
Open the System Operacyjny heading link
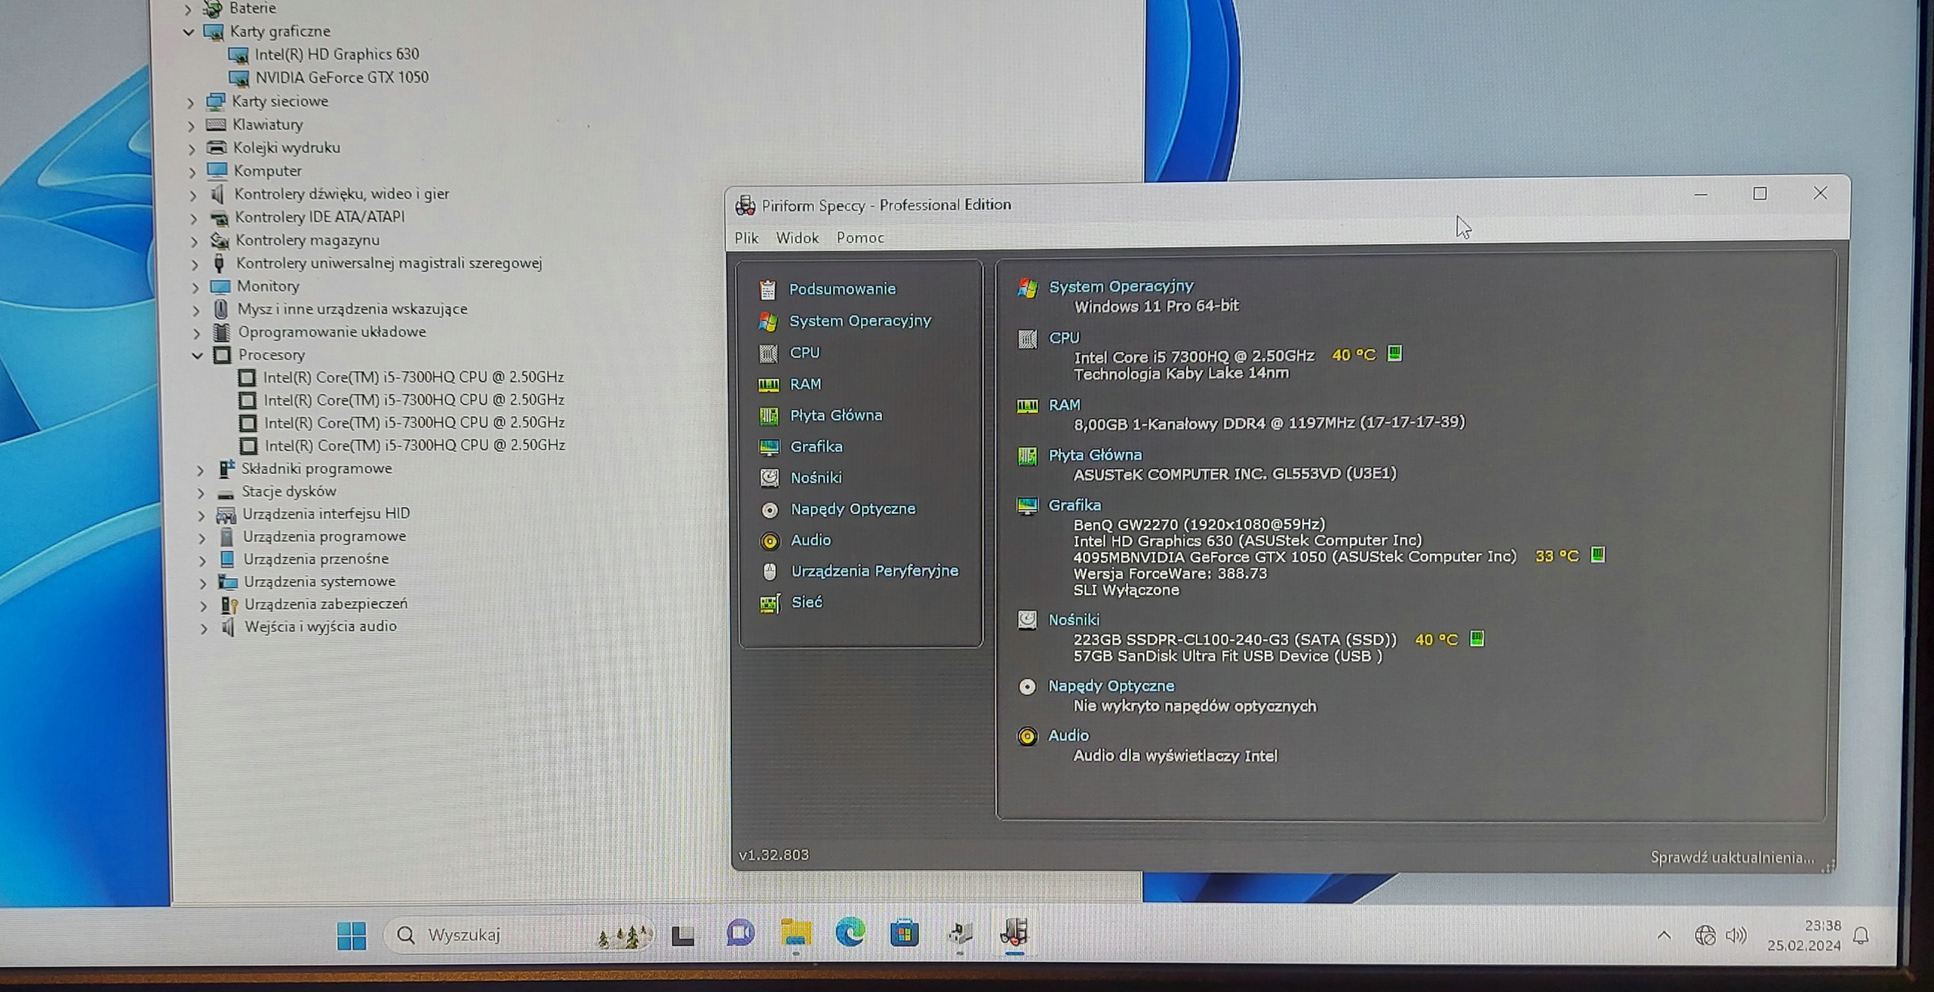(1120, 286)
